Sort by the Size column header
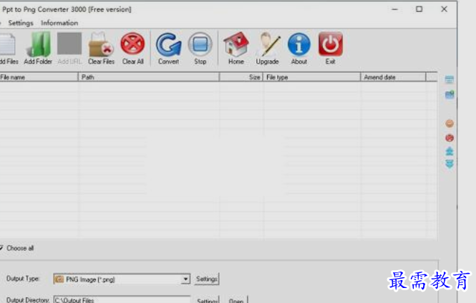Screen dimensions: 476x303 [x=241, y=77]
